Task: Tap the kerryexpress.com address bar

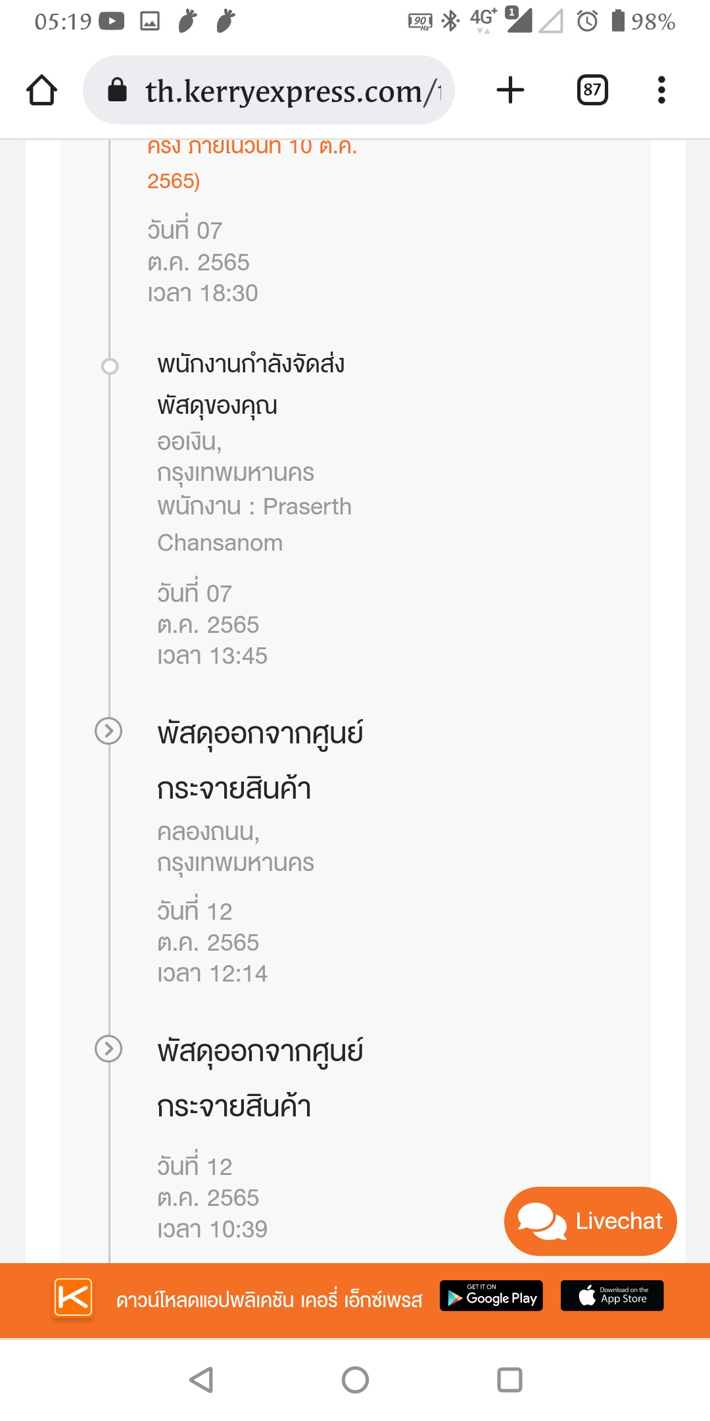Action: 289,90
